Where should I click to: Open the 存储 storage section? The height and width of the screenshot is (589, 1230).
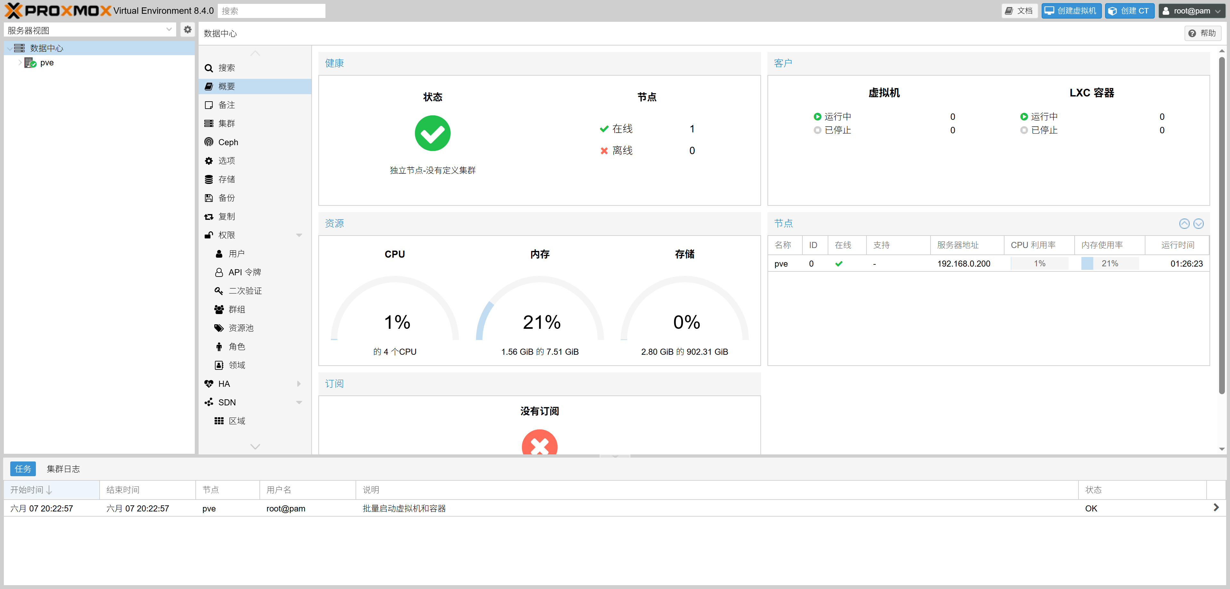click(226, 179)
